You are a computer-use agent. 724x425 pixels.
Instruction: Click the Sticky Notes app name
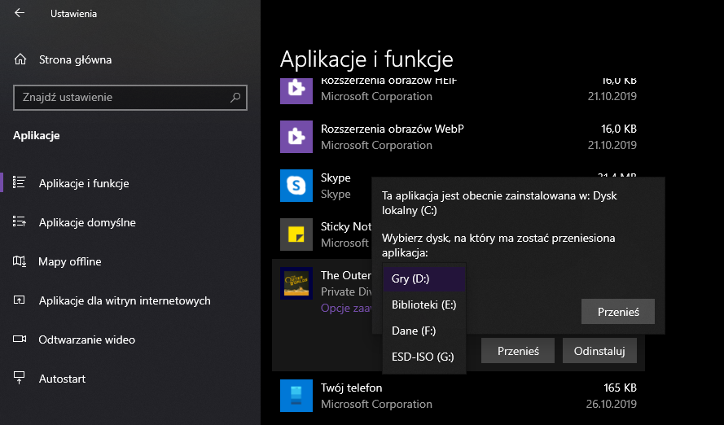point(346,226)
